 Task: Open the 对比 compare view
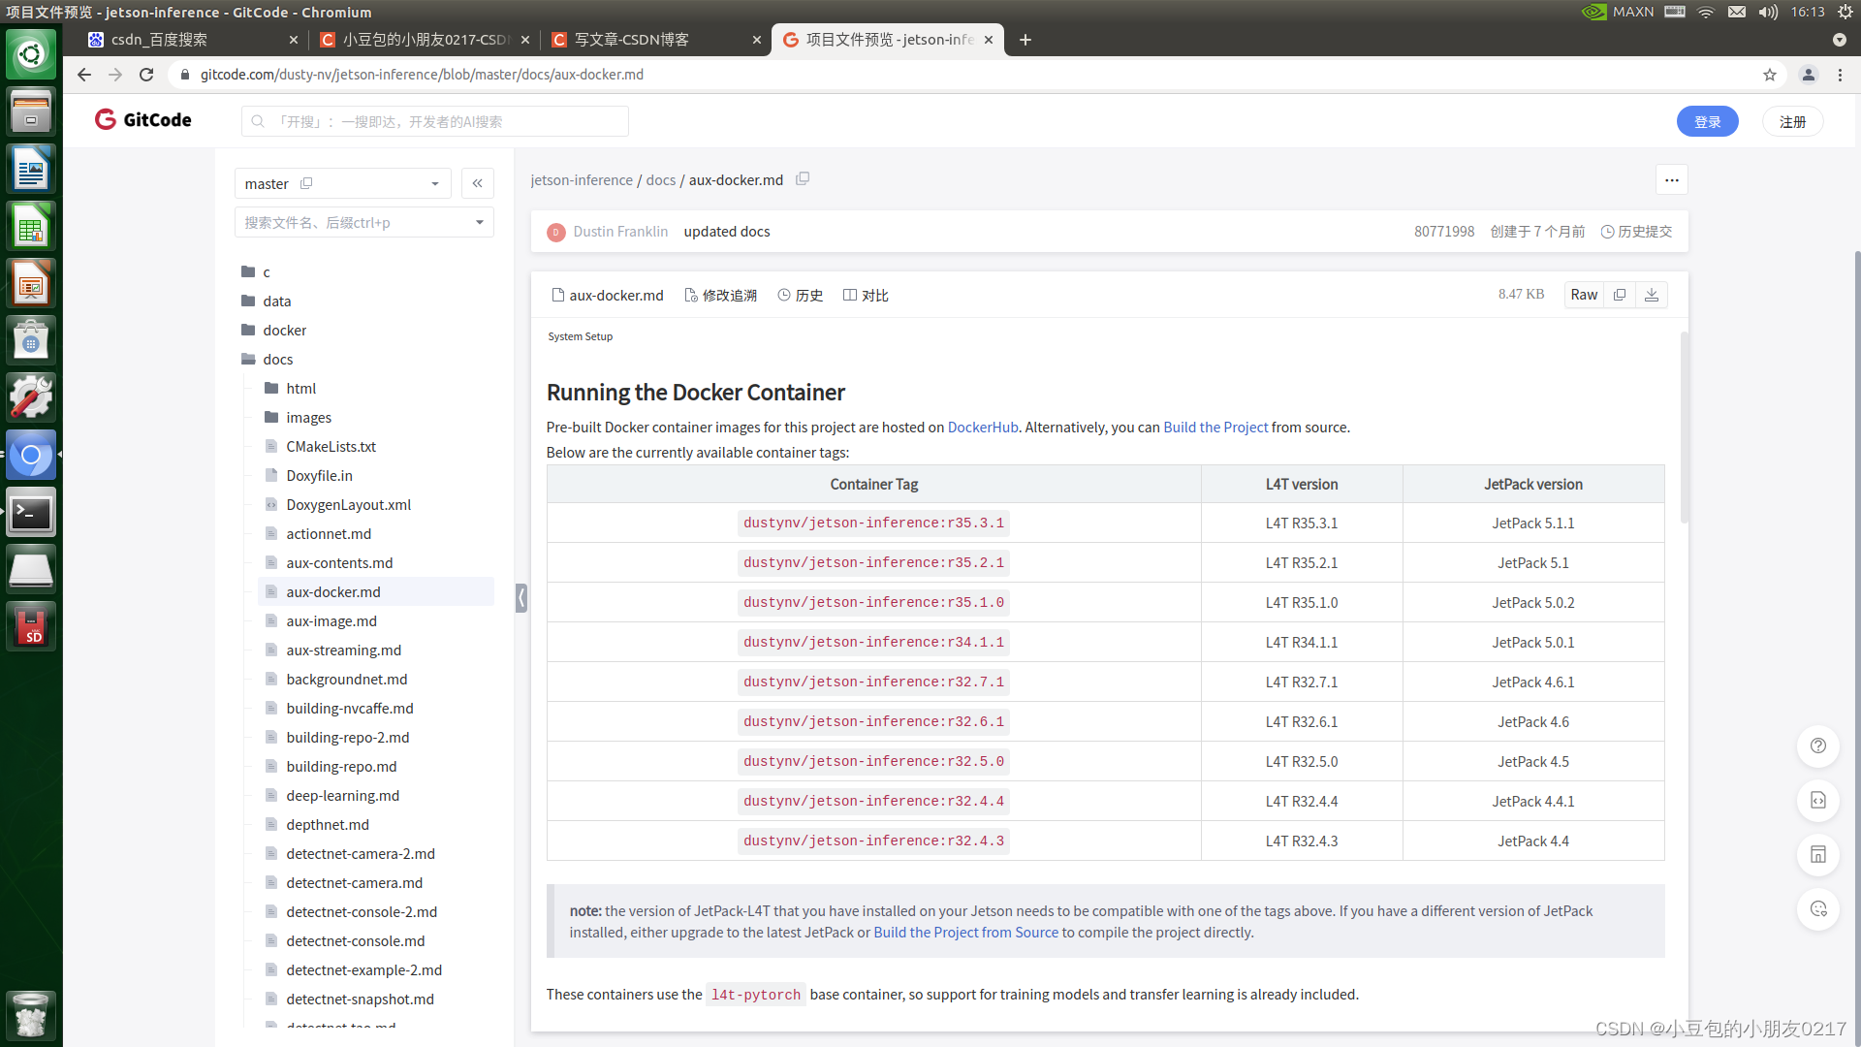pos(866,295)
